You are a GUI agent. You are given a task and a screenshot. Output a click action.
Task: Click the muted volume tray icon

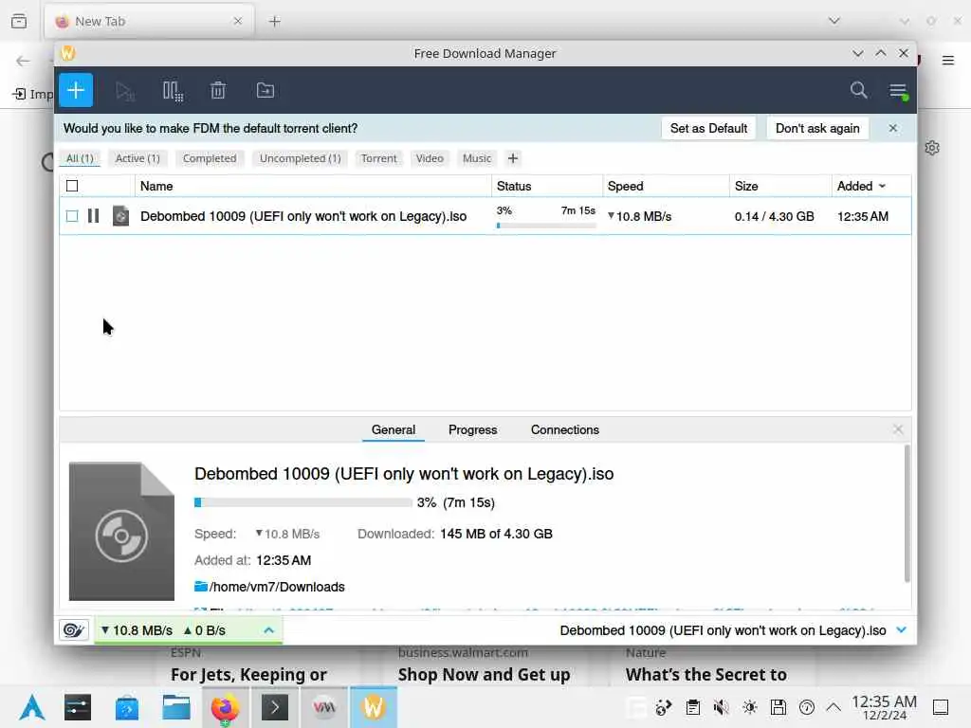coord(721,707)
